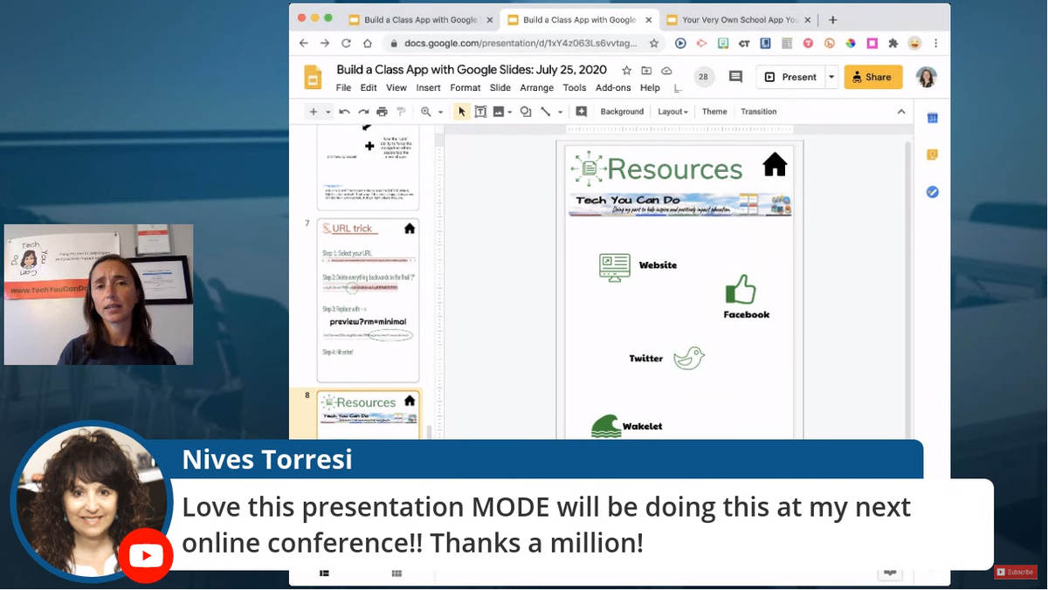Click the add comment toolbar icon

click(581, 112)
